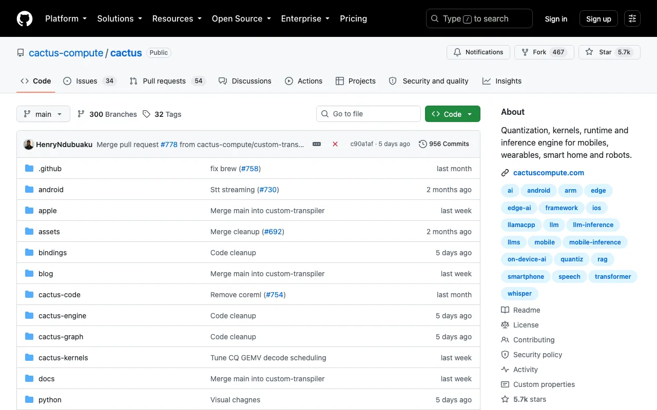Visit the cactuscompute.com website link
The image size is (657, 410).
(x=549, y=173)
